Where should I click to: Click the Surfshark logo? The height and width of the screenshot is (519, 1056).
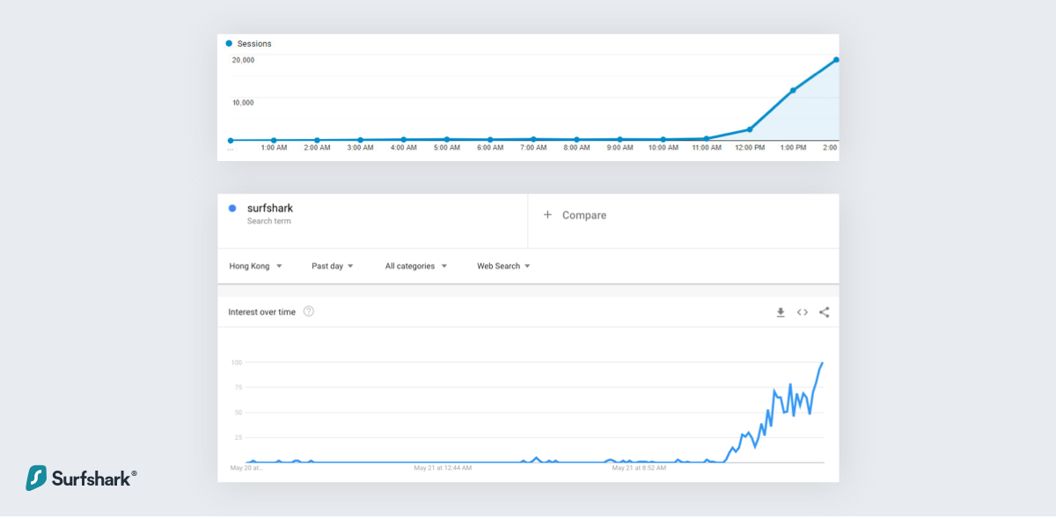pos(81,478)
